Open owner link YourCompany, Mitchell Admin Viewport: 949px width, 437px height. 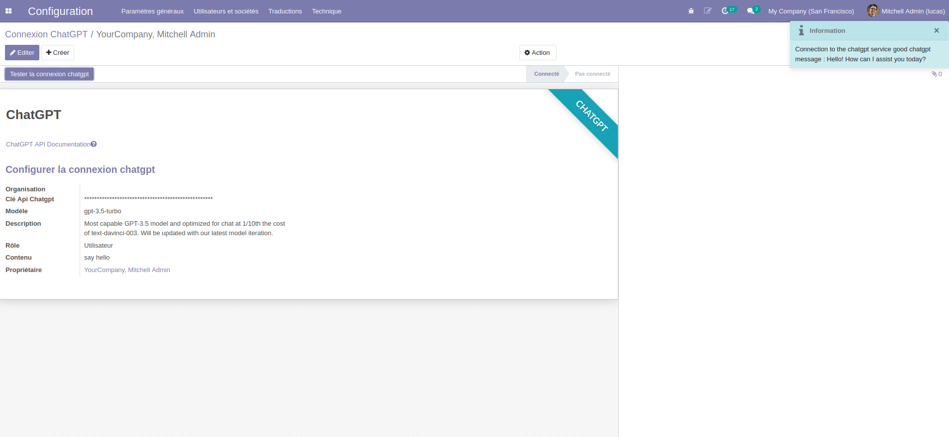pyautogui.click(x=127, y=270)
